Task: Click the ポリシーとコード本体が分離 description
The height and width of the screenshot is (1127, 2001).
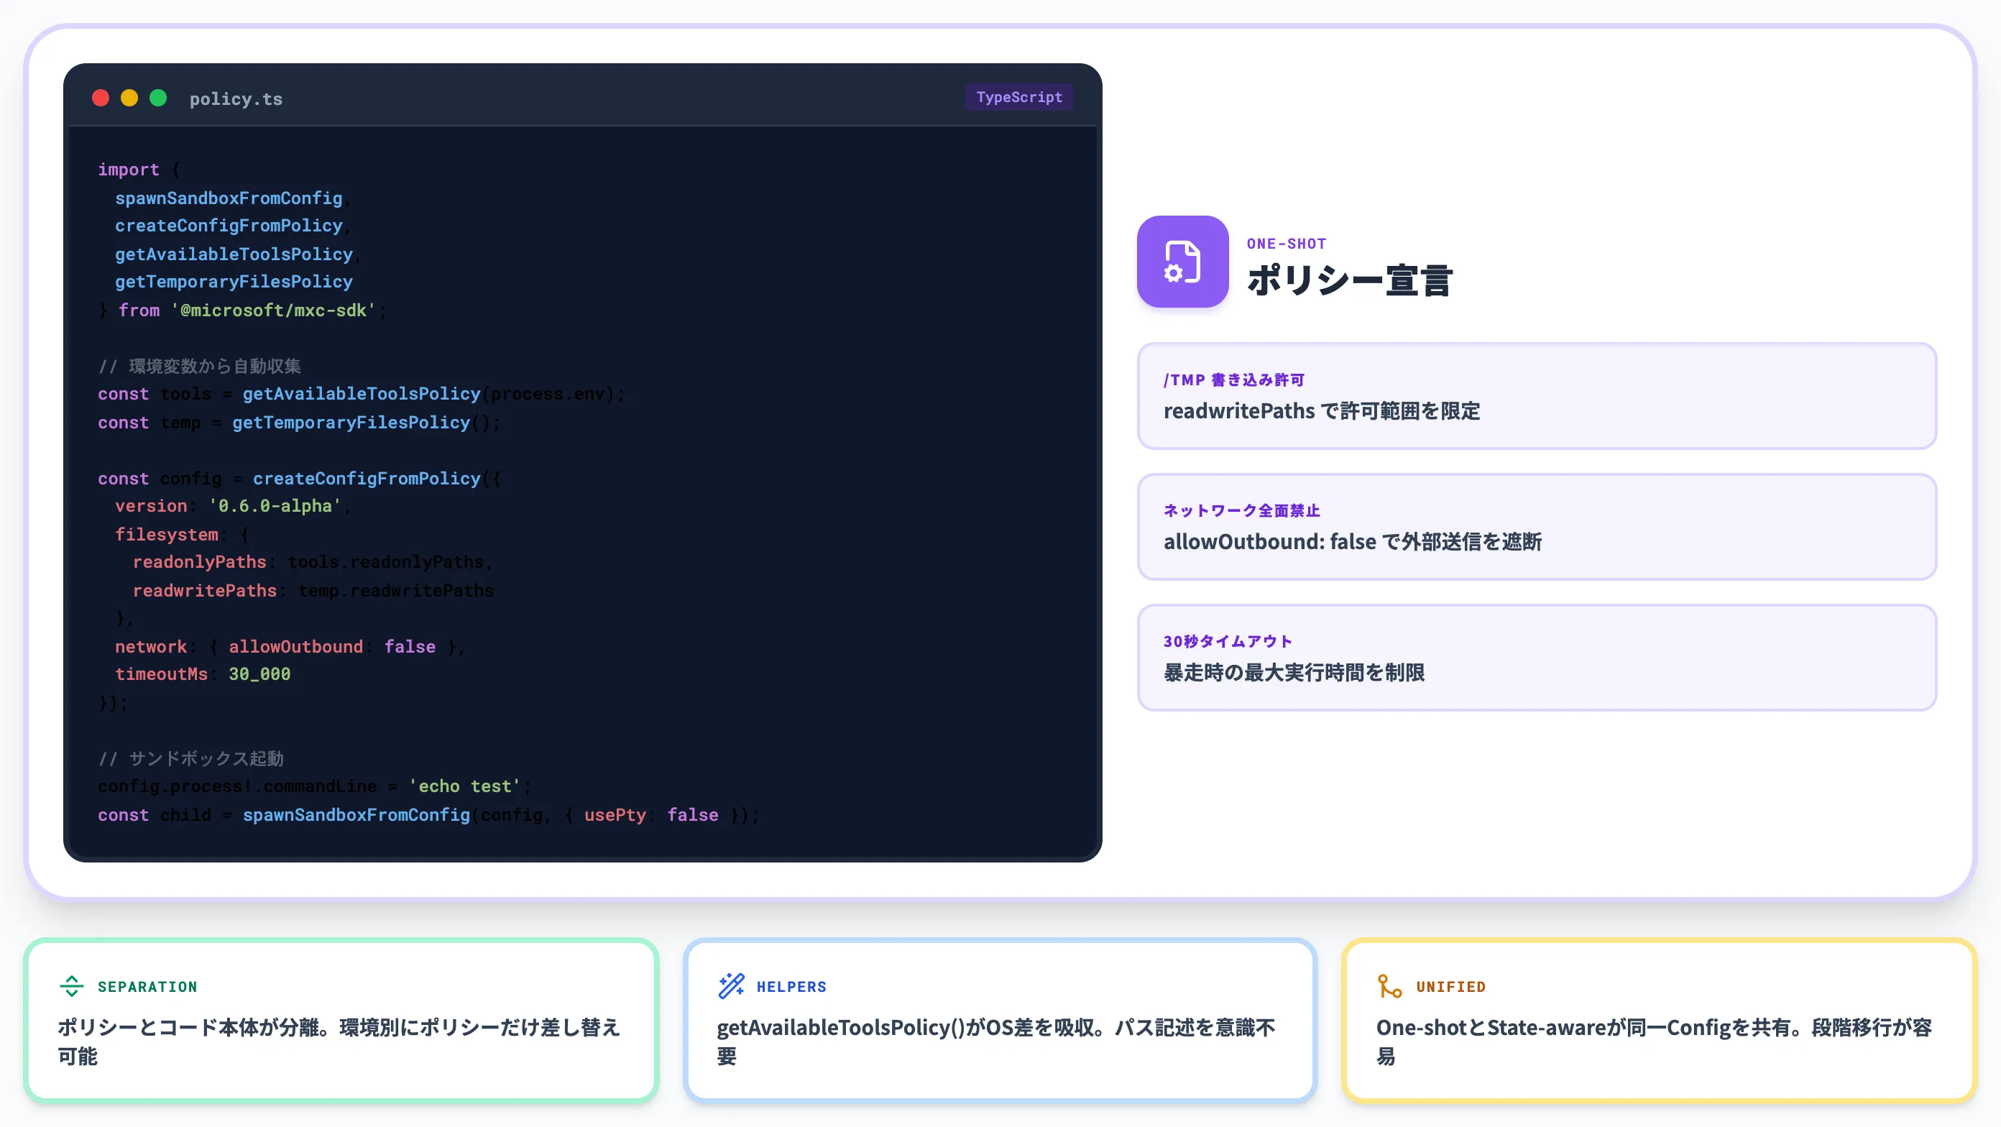Action: [339, 1041]
